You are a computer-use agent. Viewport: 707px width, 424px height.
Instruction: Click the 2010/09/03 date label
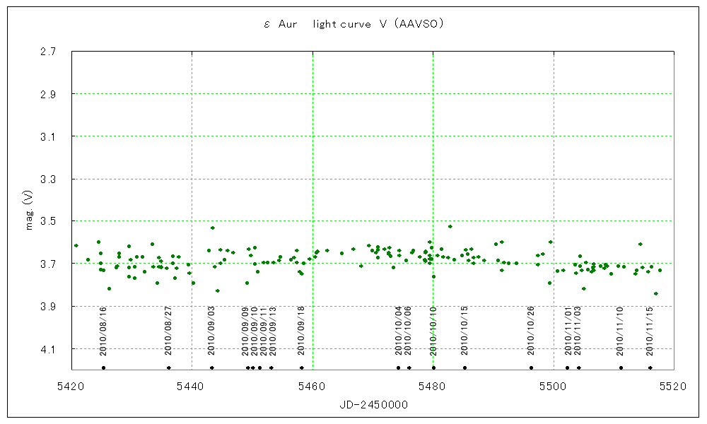pyautogui.click(x=211, y=331)
